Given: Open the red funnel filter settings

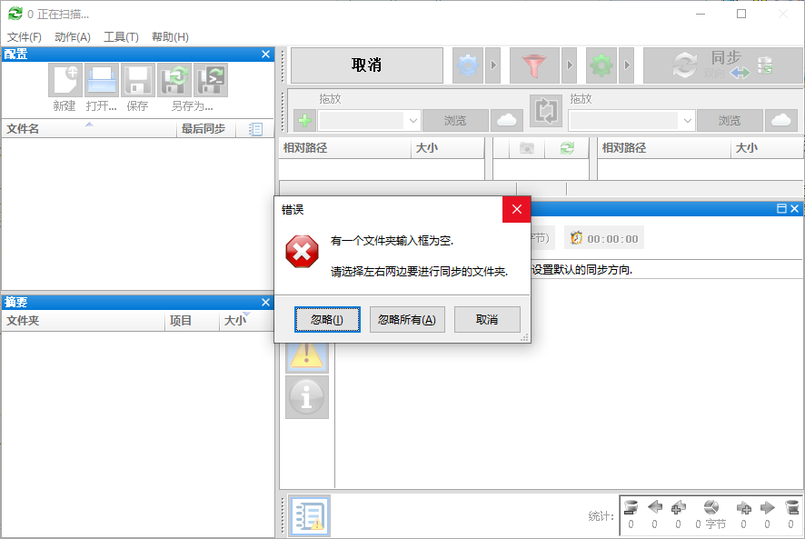Looking at the screenshot, I should 534,65.
